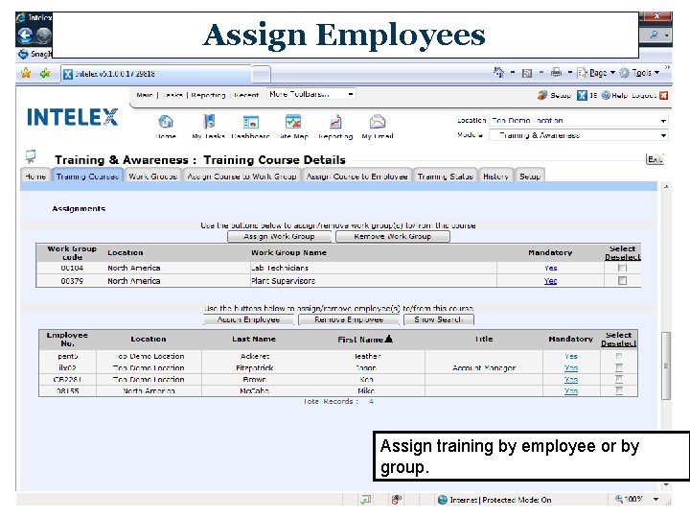Select checkbox for Lab Technicians work group

tap(622, 268)
